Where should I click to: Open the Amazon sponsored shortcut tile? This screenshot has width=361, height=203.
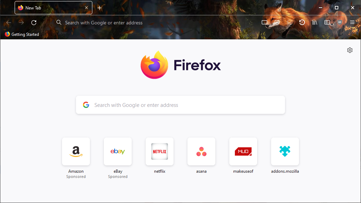point(76,151)
